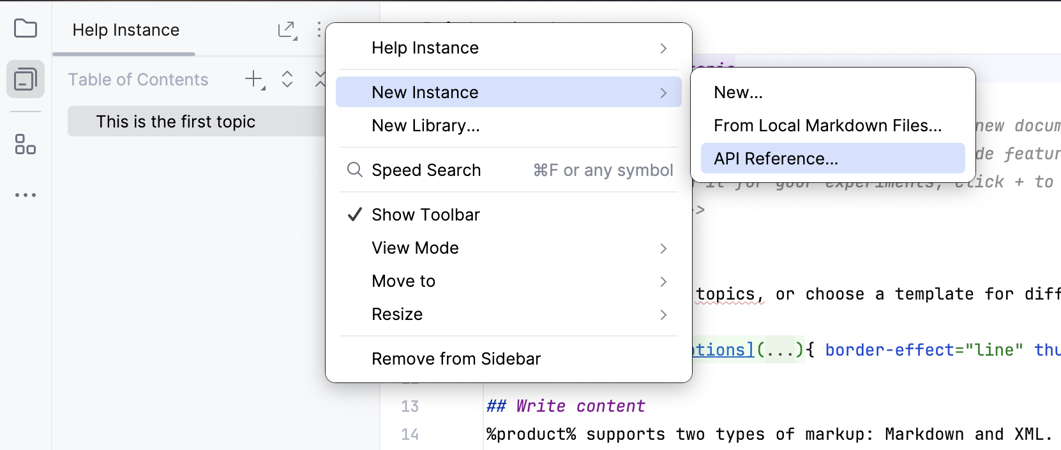The width and height of the screenshot is (1061, 450).
Task: Open View Mode menu entry
Action: coord(509,248)
